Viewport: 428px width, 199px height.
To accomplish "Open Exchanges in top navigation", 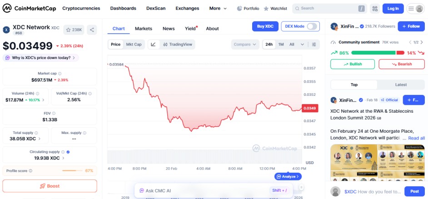I will tap(187, 9).
